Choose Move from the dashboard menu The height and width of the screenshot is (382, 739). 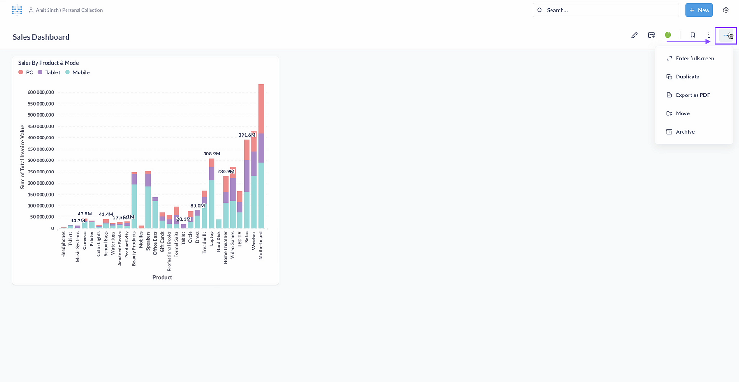coord(682,113)
